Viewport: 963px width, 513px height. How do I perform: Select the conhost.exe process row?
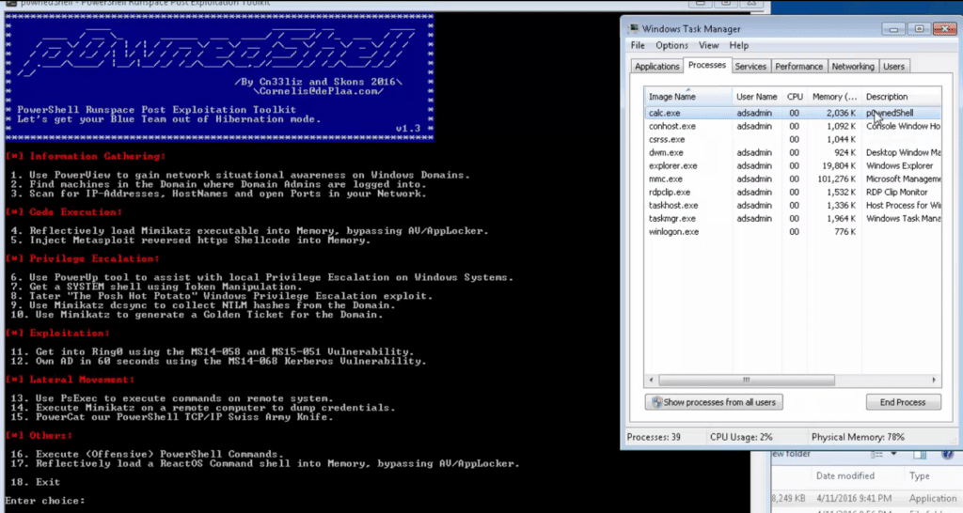coord(793,127)
